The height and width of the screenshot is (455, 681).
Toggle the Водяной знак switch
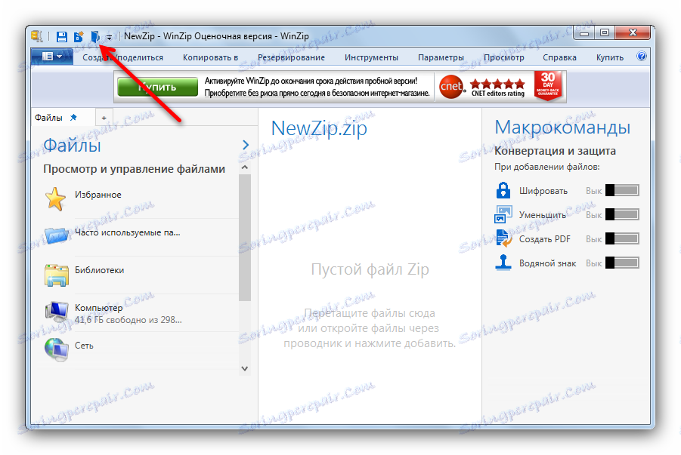(x=622, y=263)
